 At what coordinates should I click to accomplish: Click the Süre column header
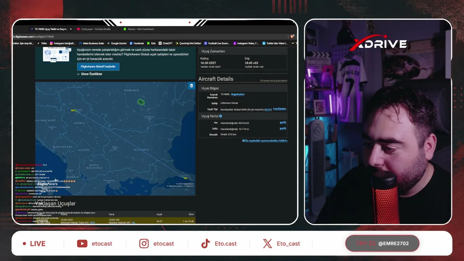[x=191, y=214]
